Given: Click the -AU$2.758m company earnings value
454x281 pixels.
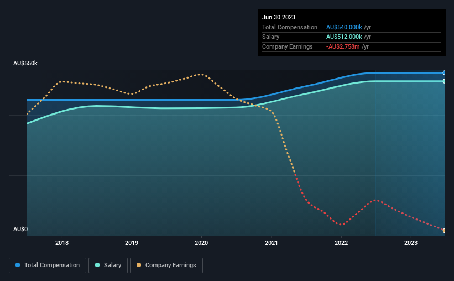Looking at the screenshot, I should (343, 46).
